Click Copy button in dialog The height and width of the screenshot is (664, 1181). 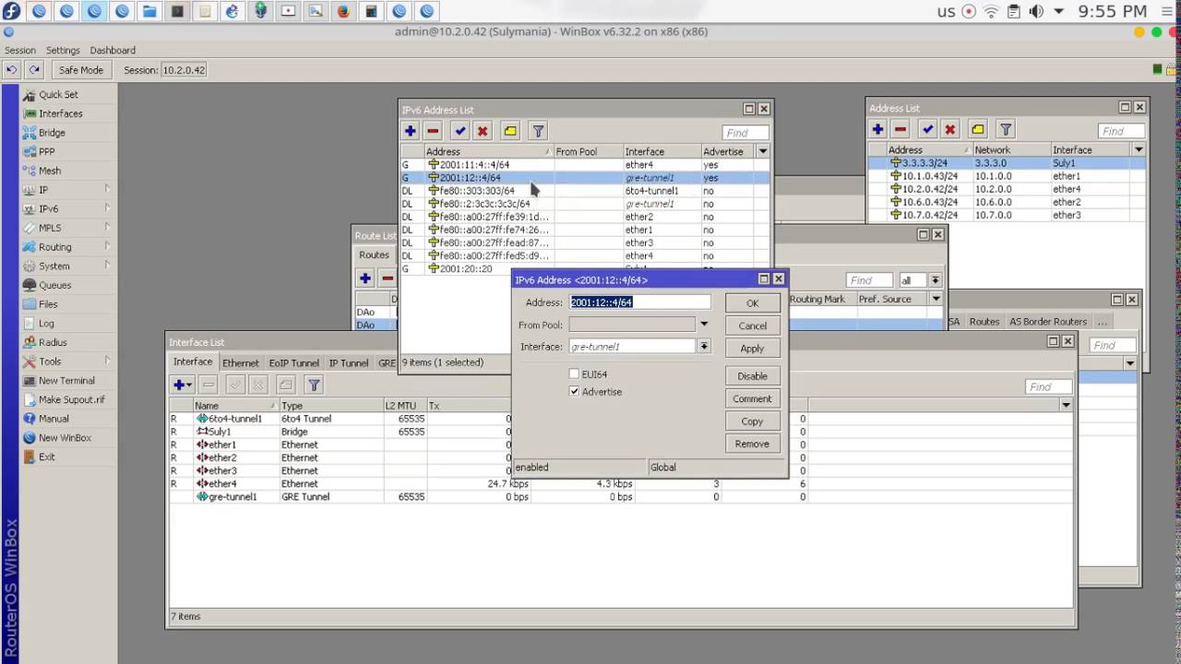(x=752, y=421)
